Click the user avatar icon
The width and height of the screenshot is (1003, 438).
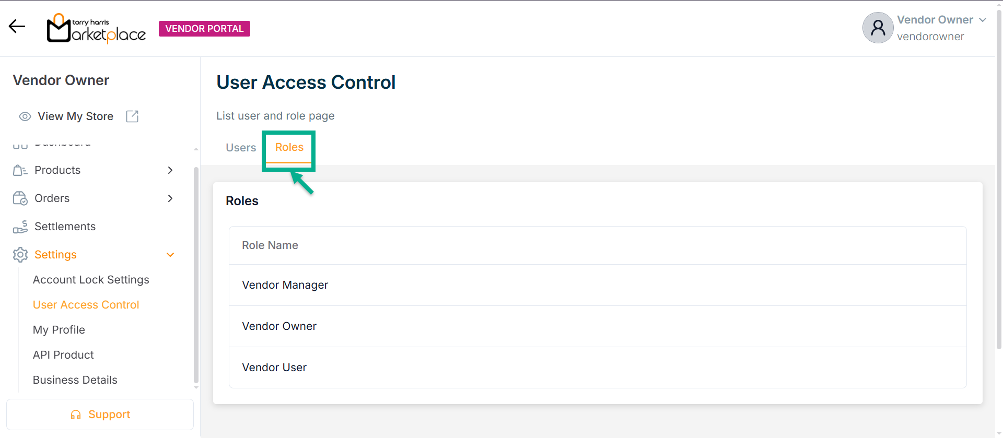(x=878, y=28)
